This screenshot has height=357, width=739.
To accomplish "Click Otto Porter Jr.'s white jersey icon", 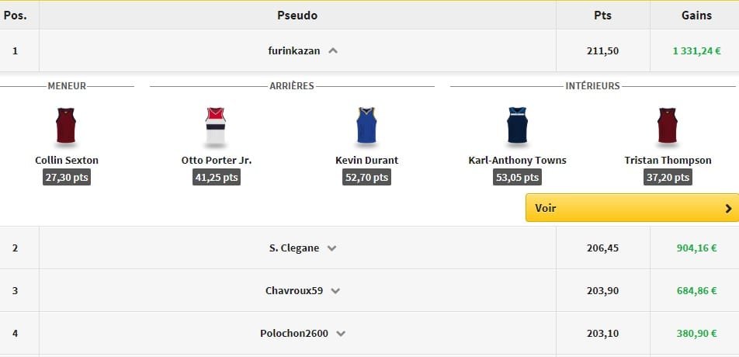I will point(215,126).
